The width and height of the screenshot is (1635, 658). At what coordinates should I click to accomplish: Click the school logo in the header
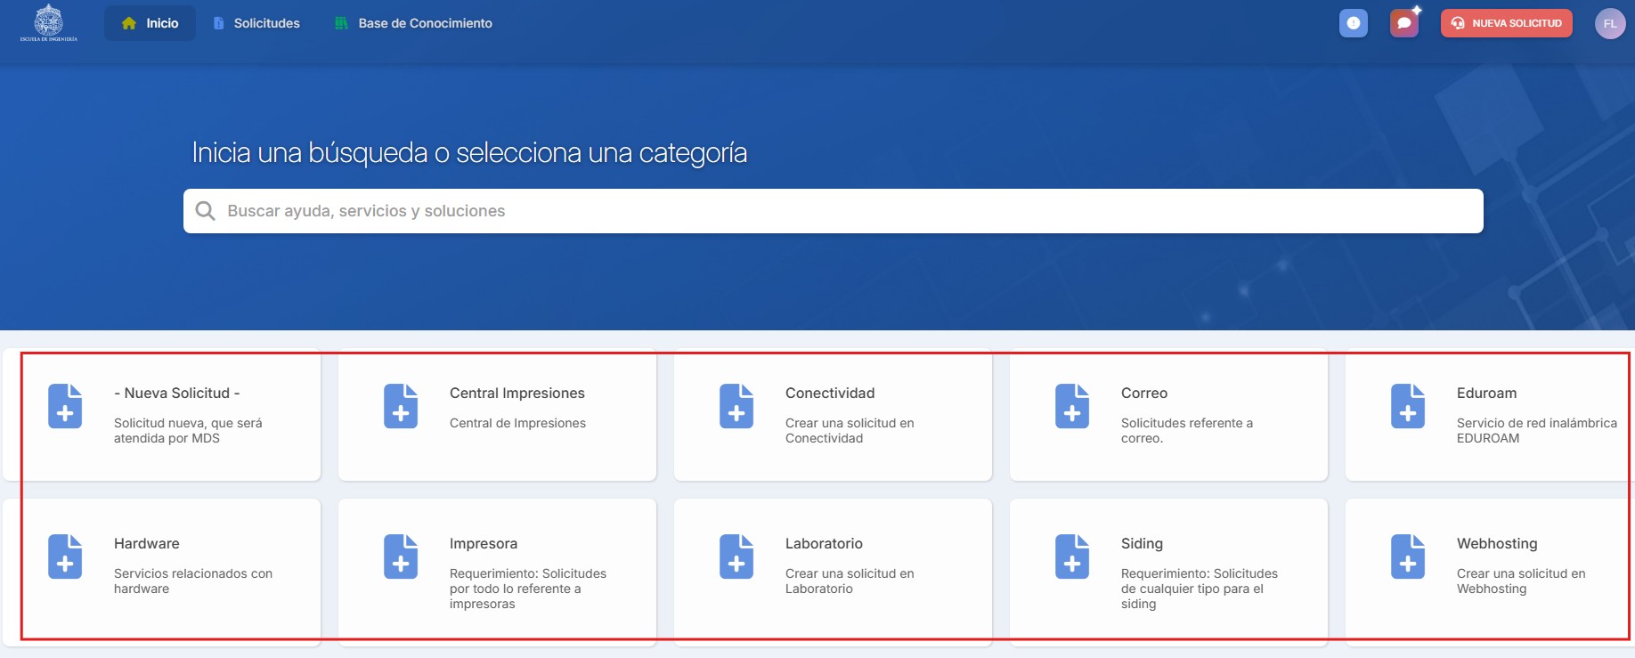[49, 23]
